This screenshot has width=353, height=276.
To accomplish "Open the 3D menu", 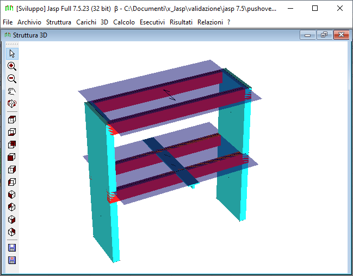I will [x=104, y=22].
